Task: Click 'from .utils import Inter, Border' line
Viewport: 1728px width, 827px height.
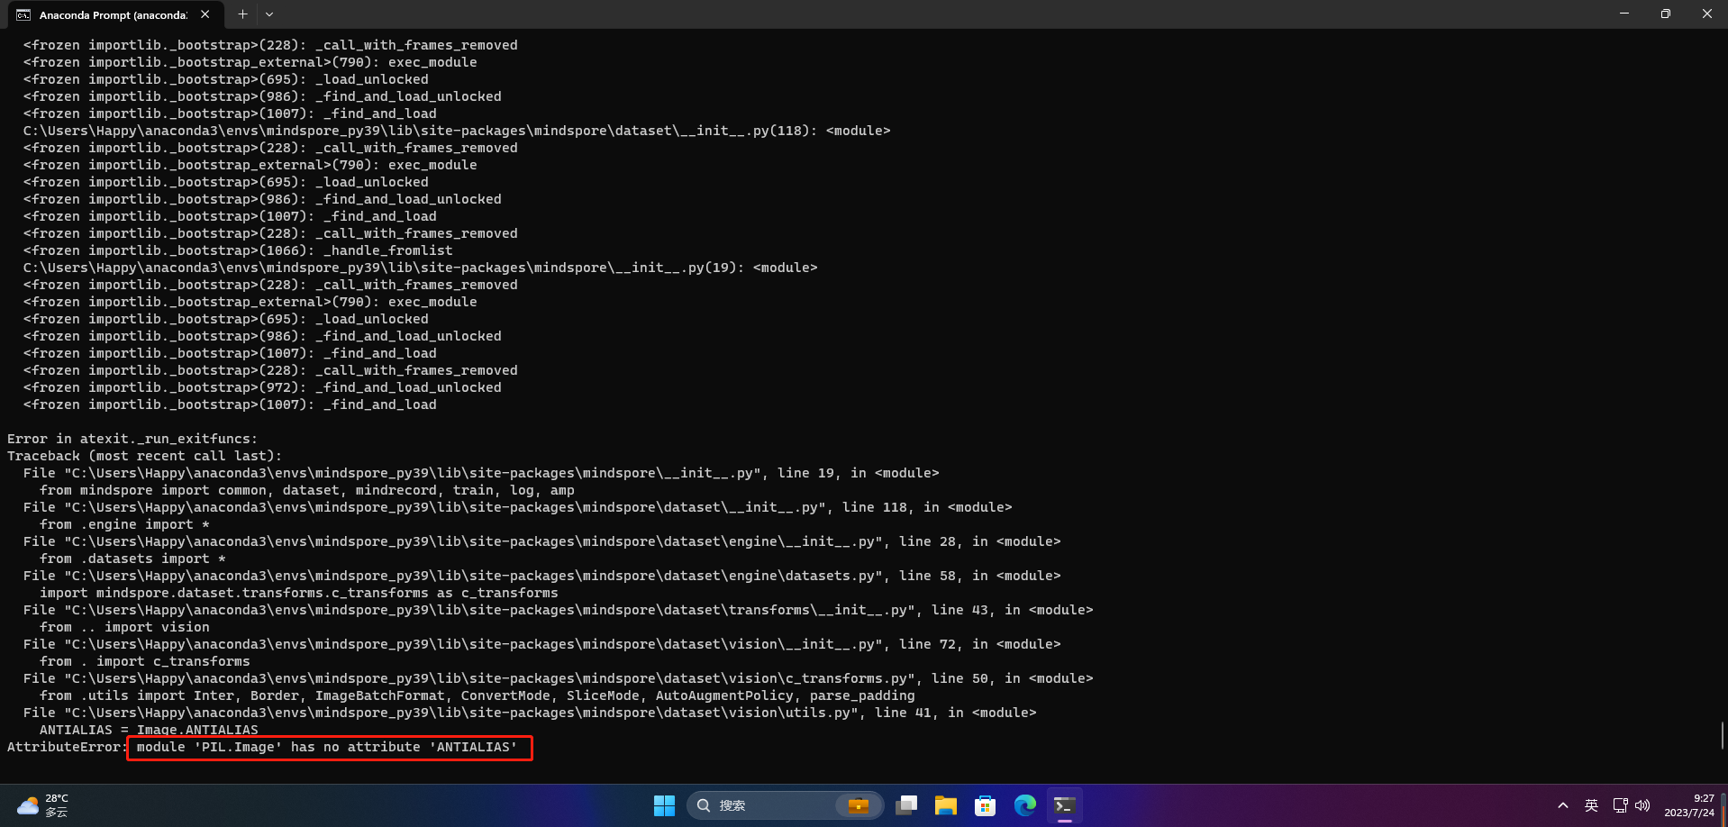Action: pyautogui.click(x=477, y=695)
